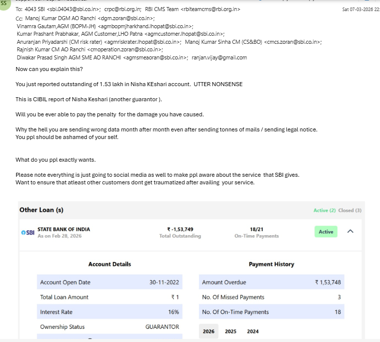This screenshot has width=380, height=342.
Task: Click Ownership Status value GUARANTOR
Action: coord(162,327)
